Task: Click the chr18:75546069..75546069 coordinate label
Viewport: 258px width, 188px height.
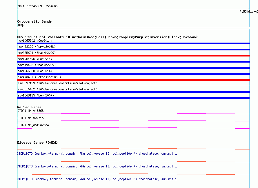Action: click(38, 6)
